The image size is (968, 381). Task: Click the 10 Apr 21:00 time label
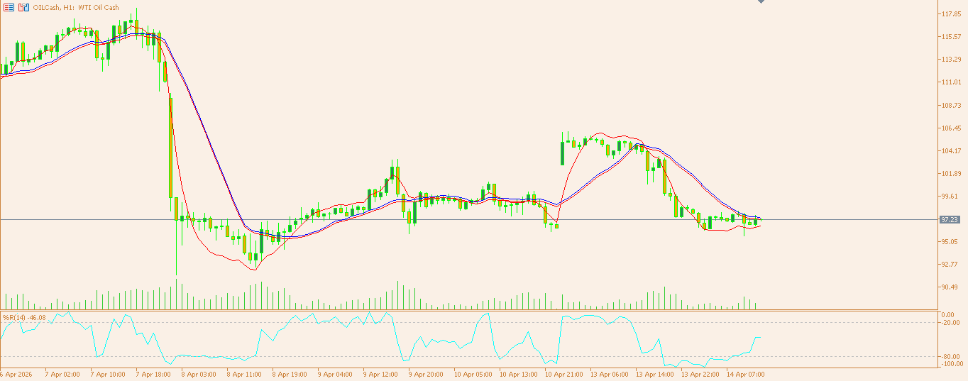(x=563, y=374)
